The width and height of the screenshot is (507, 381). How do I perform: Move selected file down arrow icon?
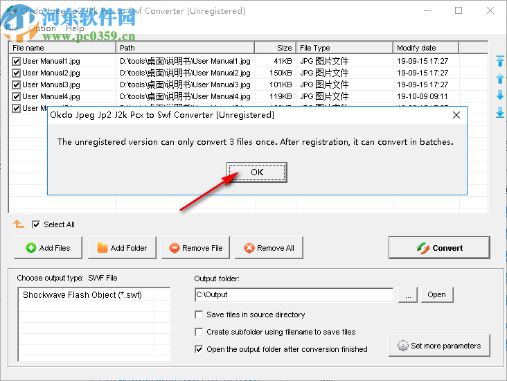[x=500, y=95]
